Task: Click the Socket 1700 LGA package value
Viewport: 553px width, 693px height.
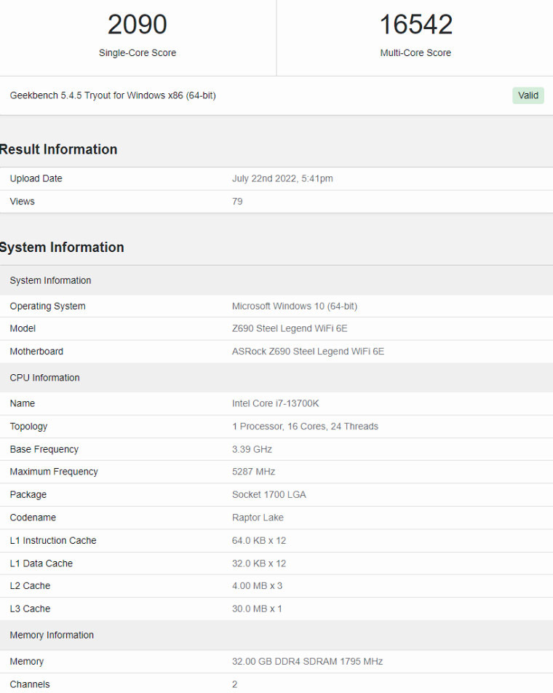Action: 268,494
